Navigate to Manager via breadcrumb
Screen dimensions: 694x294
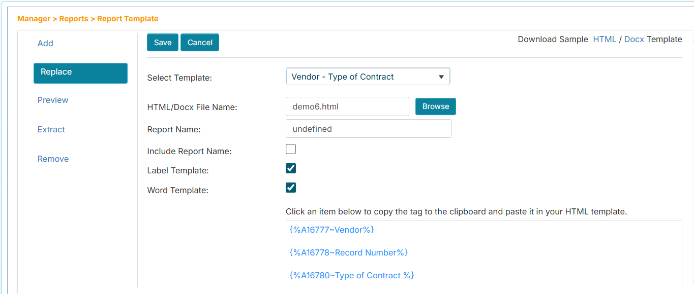point(34,18)
